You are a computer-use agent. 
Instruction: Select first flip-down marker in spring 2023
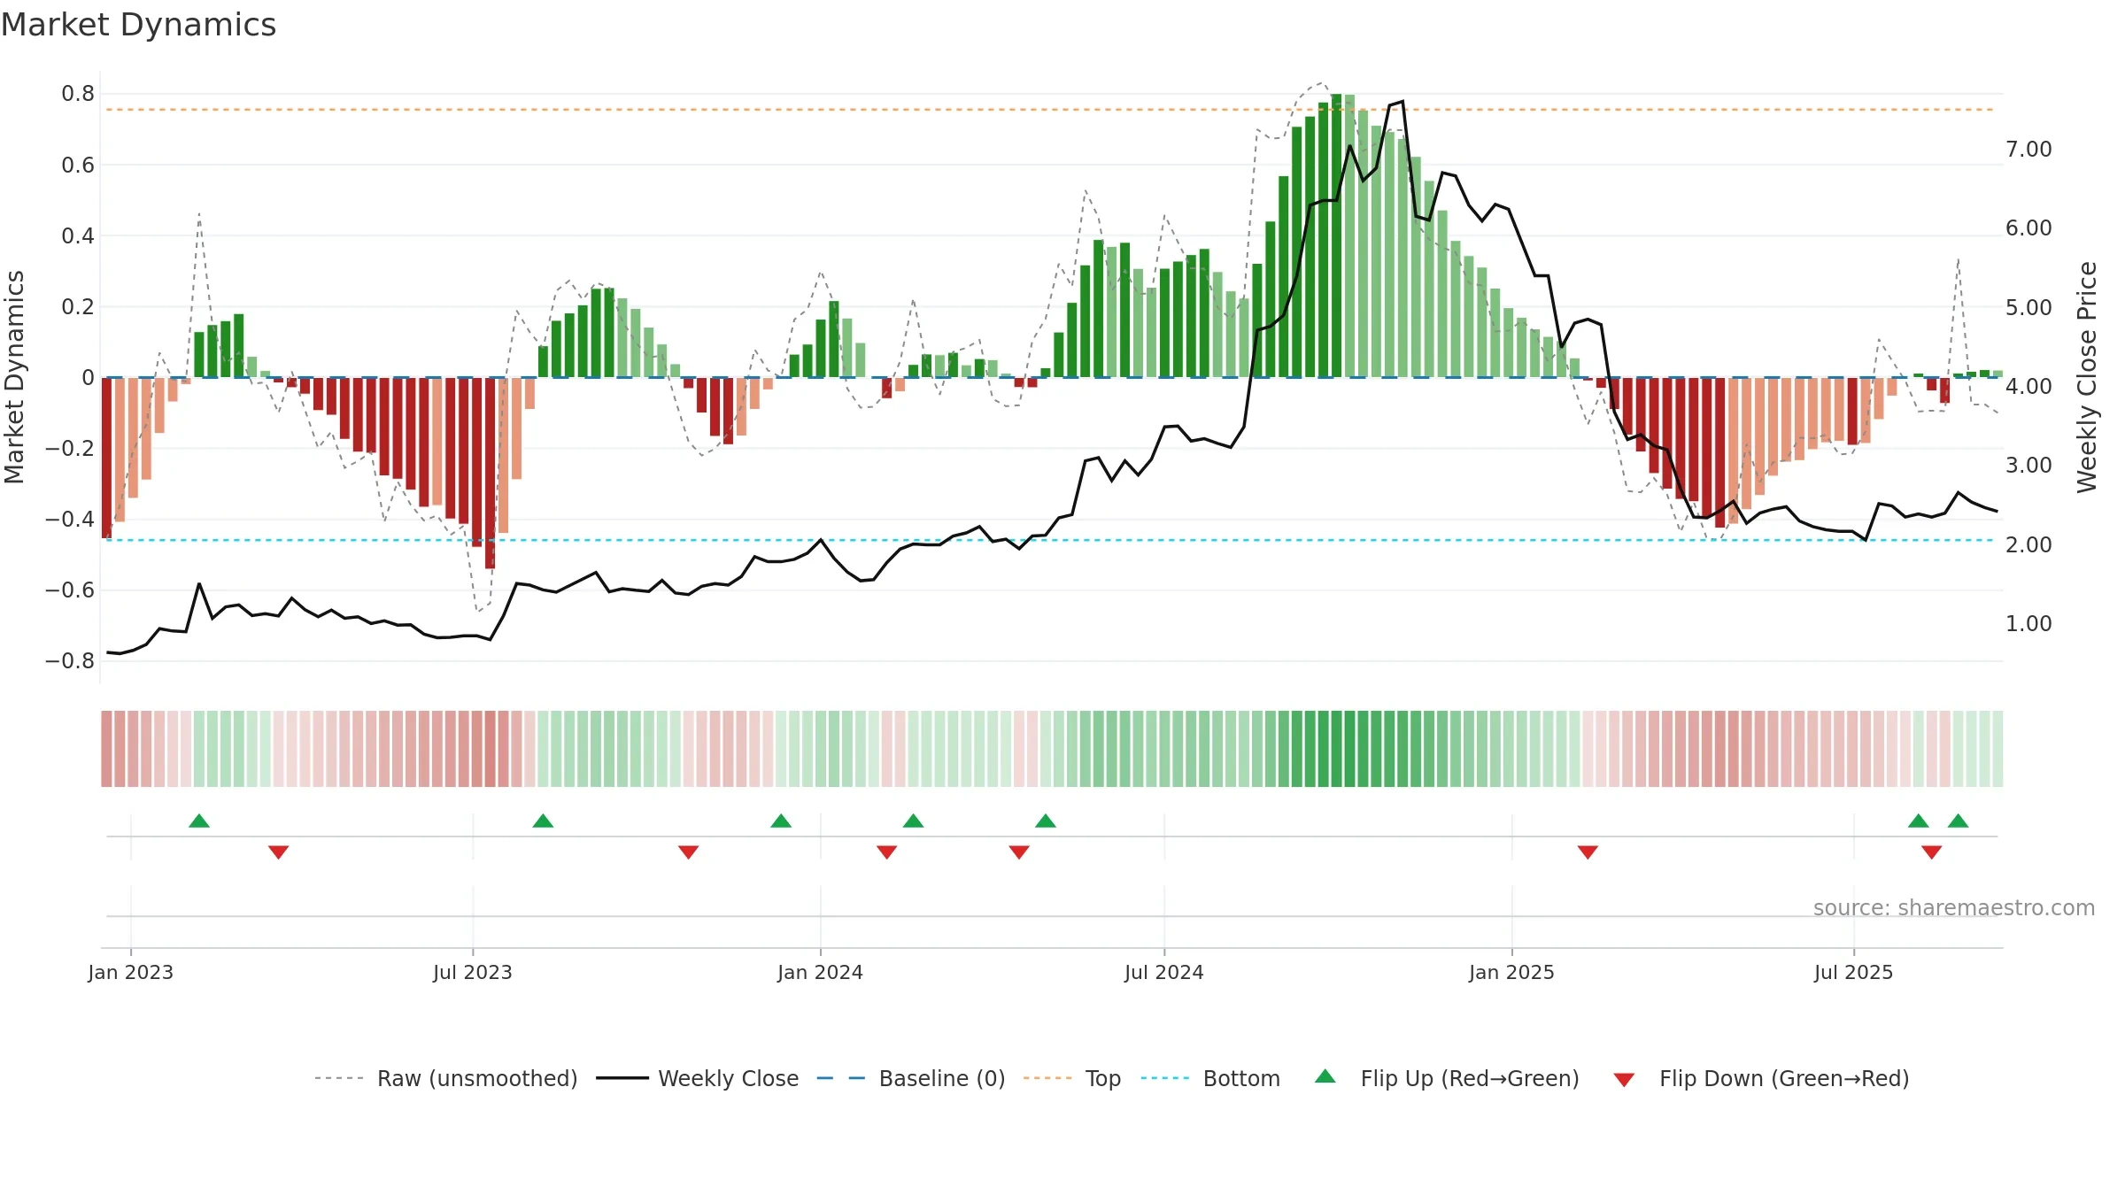coord(279,852)
